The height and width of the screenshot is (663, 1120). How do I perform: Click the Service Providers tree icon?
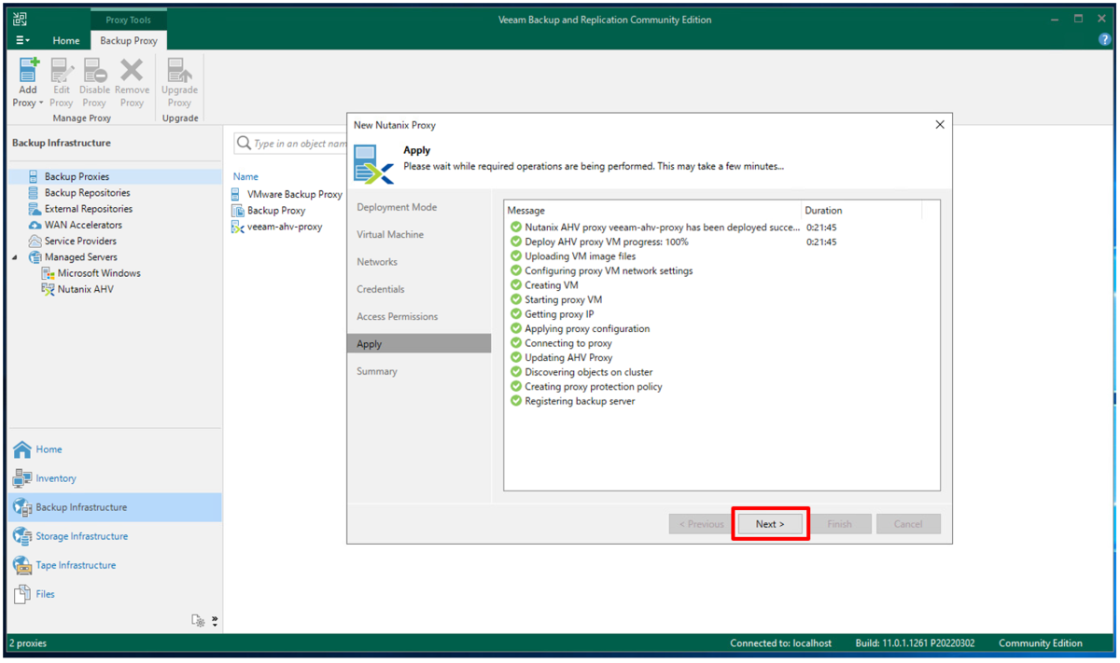(x=35, y=241)
